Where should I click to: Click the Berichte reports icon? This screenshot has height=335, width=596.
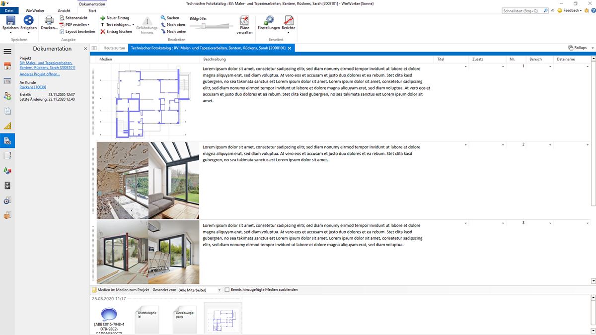point(289,20)
